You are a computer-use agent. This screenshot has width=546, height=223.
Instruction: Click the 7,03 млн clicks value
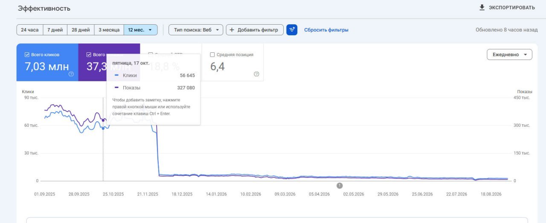tap(47, 66)
